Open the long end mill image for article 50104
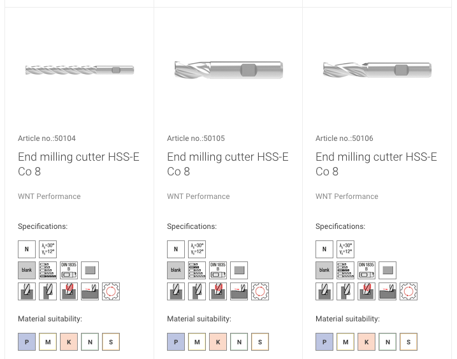The image size is (457, 359). point(80,70)
